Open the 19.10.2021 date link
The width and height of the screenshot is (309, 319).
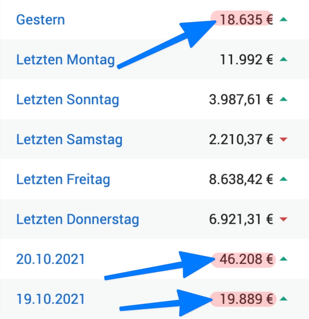(50, 299)
